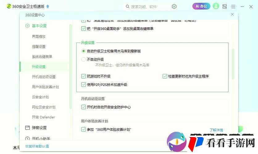258x154 pixels.
Task: Open the user avatar icon
Action: pyautogui.click(x=216, y=6)
